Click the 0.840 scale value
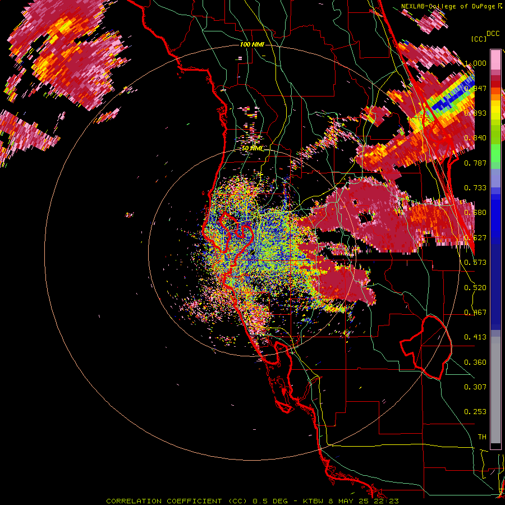 coord(475,138)
